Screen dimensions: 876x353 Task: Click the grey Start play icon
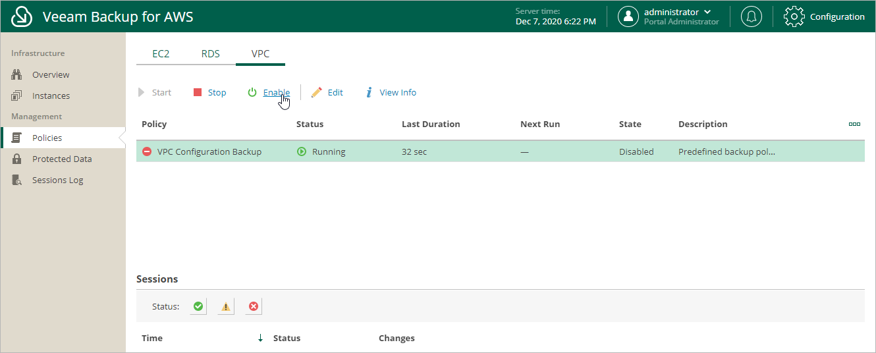[x=141, y=92]
